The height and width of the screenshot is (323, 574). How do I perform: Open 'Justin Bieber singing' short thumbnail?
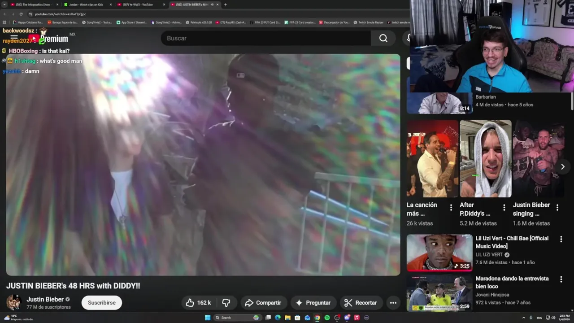click(539, 158)
